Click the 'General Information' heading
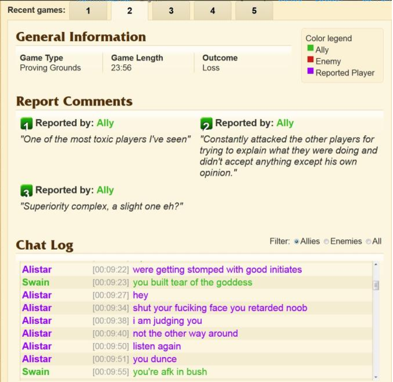The height and width of the screenshot is (382, 393). 81,37
